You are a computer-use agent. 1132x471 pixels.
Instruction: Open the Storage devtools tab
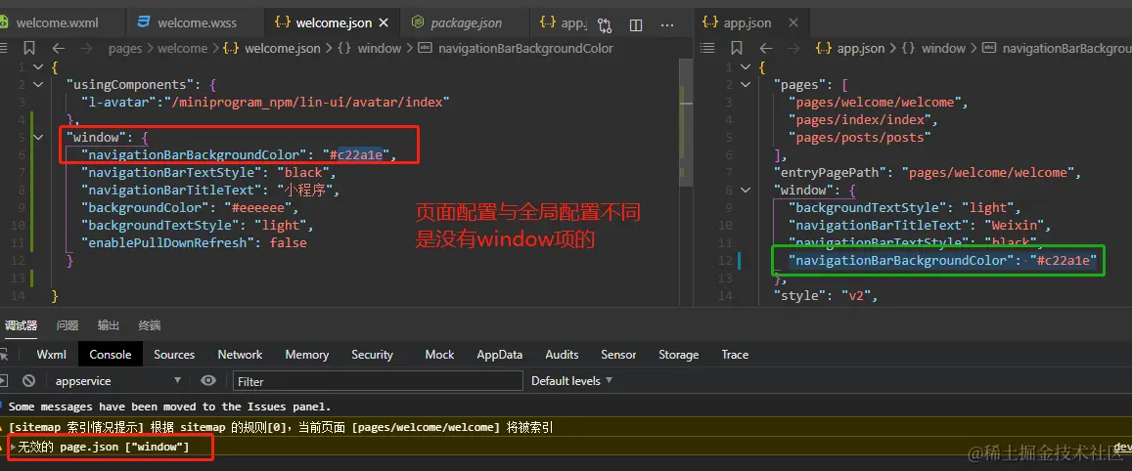pyautogui.click(x=679, y=354)
